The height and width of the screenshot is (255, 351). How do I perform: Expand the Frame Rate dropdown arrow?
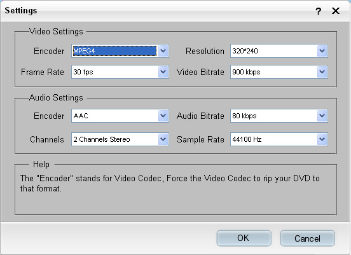point(163,72)
